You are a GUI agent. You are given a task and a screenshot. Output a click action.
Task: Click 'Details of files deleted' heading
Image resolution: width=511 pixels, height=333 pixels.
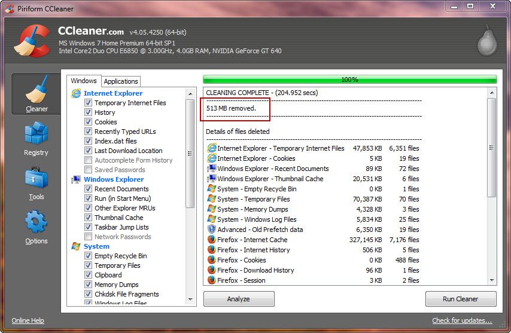(238, 132)
